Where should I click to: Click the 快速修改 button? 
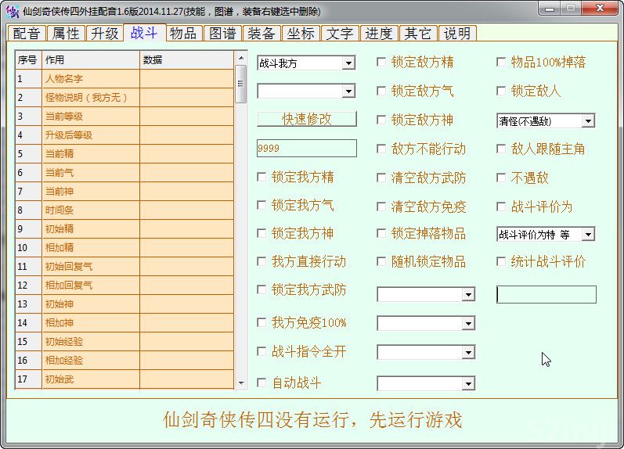click(306, 119)
